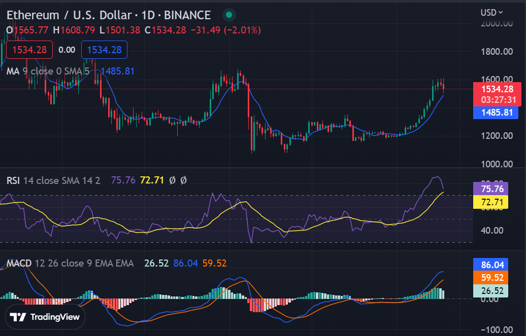Click the blue MA price label 1485.81 on axis
Image resolution: width=526 pixels, height=336 pixels.
(x=496, y=113)
